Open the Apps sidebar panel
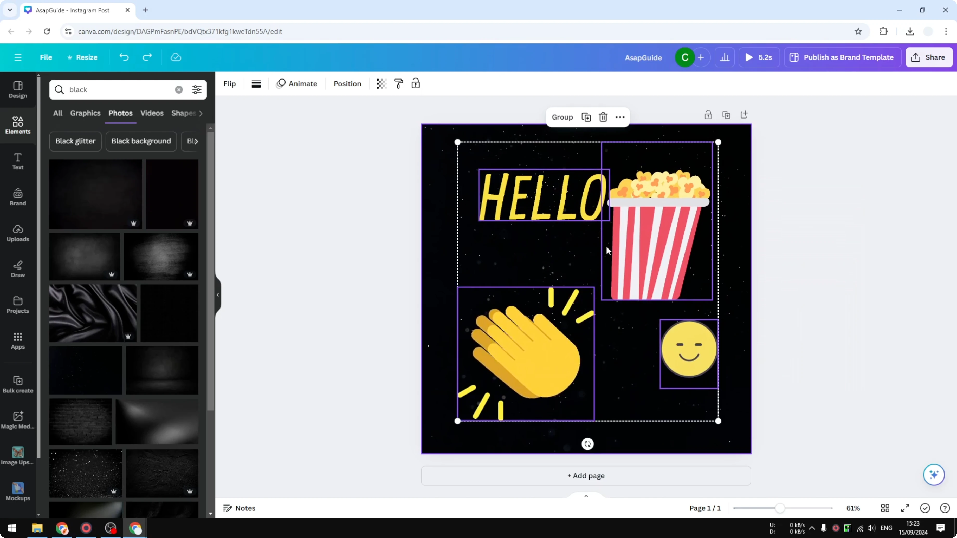957x538 pixels. pos(18,341)
